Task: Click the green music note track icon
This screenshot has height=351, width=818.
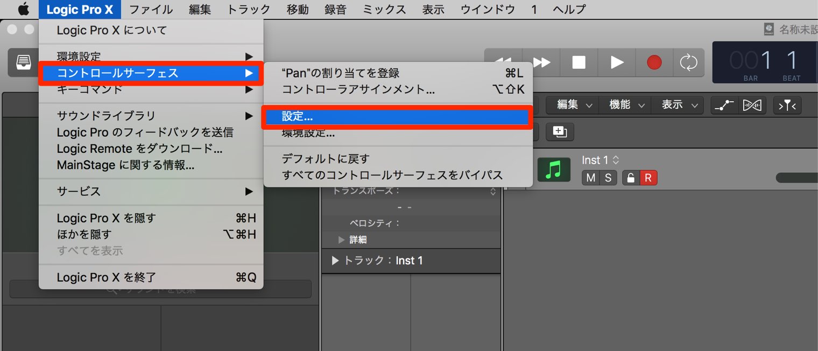Action: [554, 170]
